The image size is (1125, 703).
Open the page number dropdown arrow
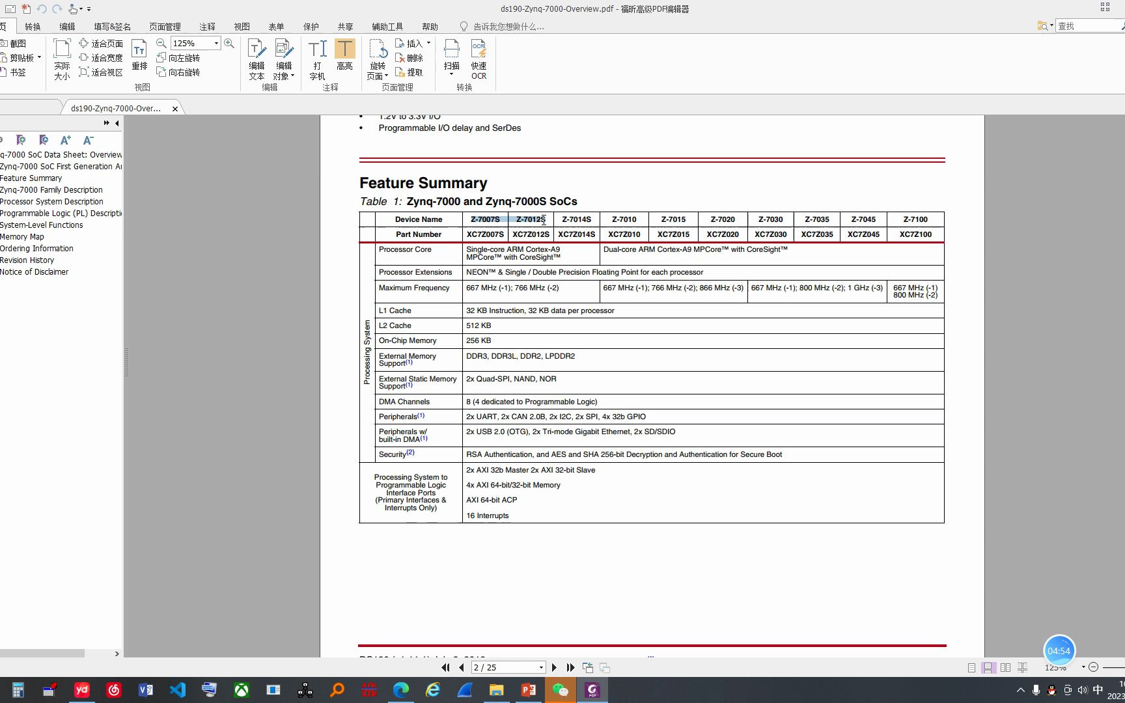(x=541, y=667)
